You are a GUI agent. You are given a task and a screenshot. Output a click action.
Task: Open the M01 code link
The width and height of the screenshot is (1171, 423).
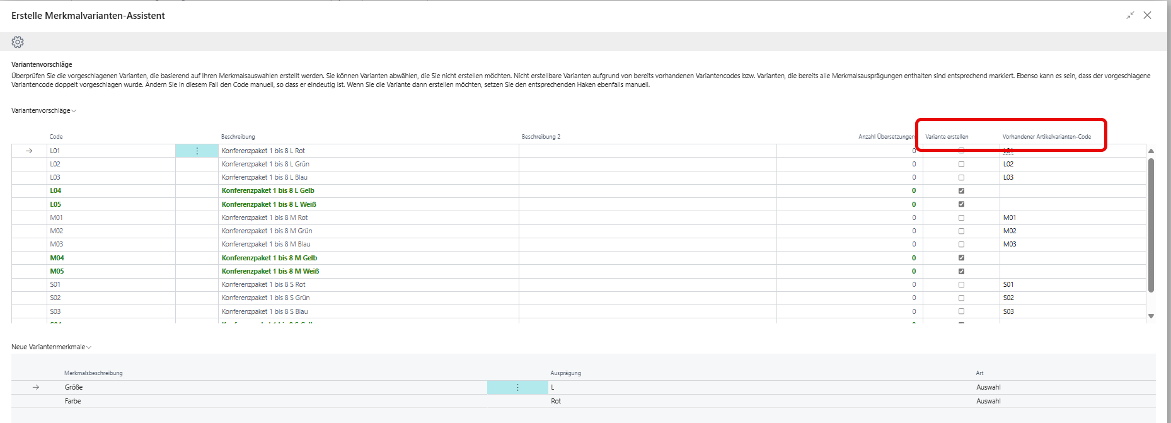pos(57,217)
